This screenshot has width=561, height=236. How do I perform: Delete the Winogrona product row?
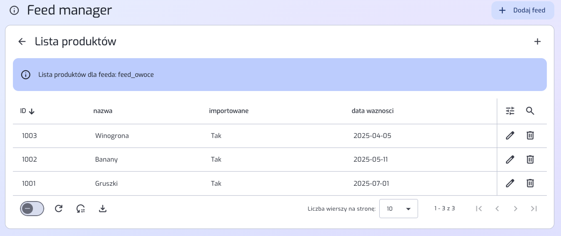tap(530, 135)
